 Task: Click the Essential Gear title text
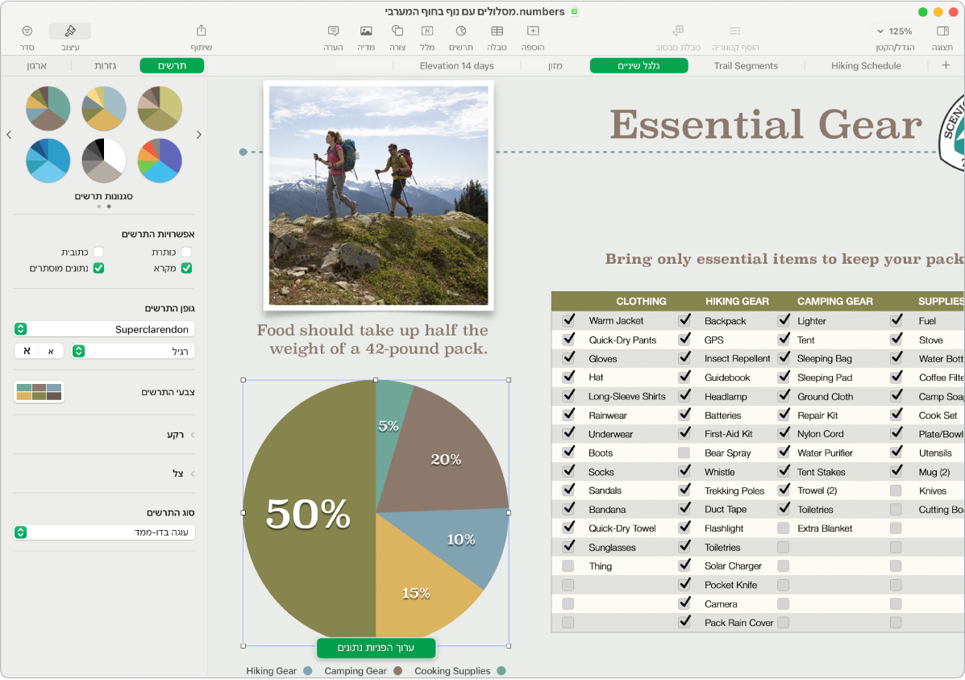pos(766,123)
